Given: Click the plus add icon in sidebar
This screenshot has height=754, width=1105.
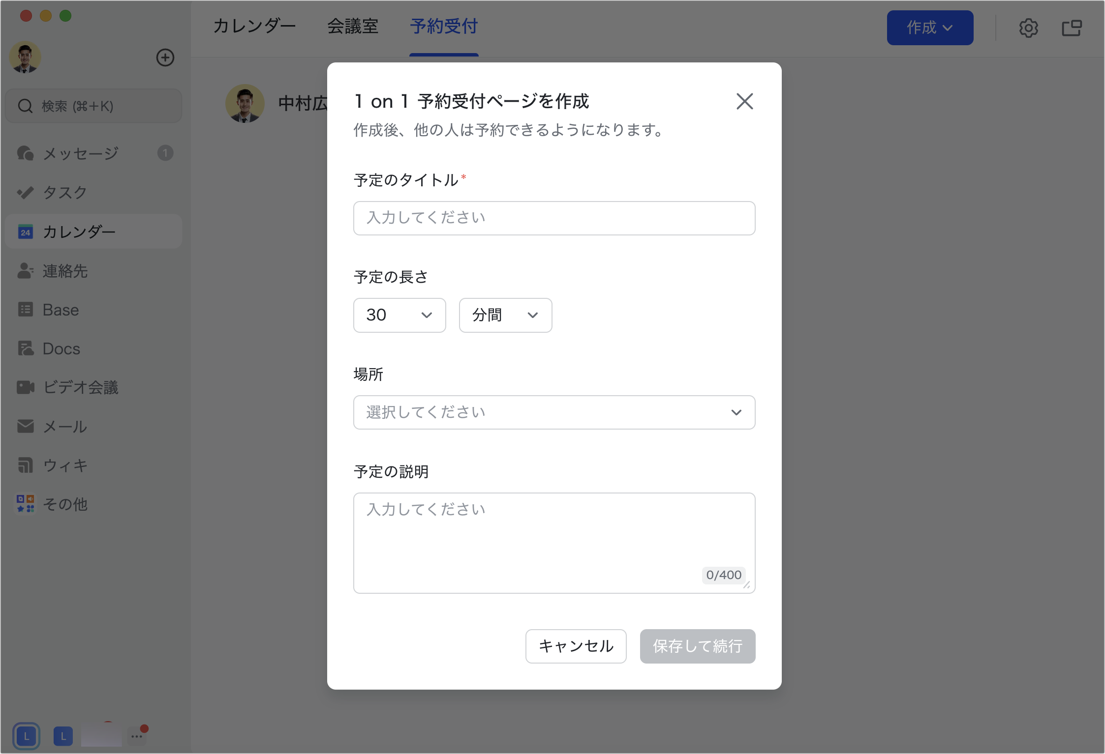Looking at the screenshot, I should click(x=165, y=58).
